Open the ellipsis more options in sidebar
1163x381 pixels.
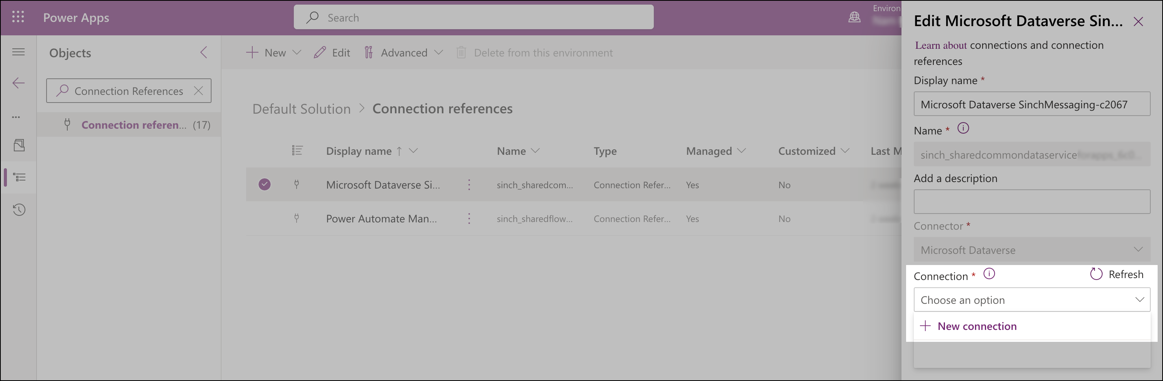tap(16, 117)
